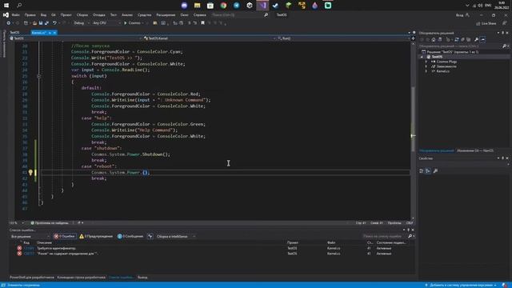Click the Save All toolbar icon
Viewport: 512px width, 288px height.
pos(46,23)
